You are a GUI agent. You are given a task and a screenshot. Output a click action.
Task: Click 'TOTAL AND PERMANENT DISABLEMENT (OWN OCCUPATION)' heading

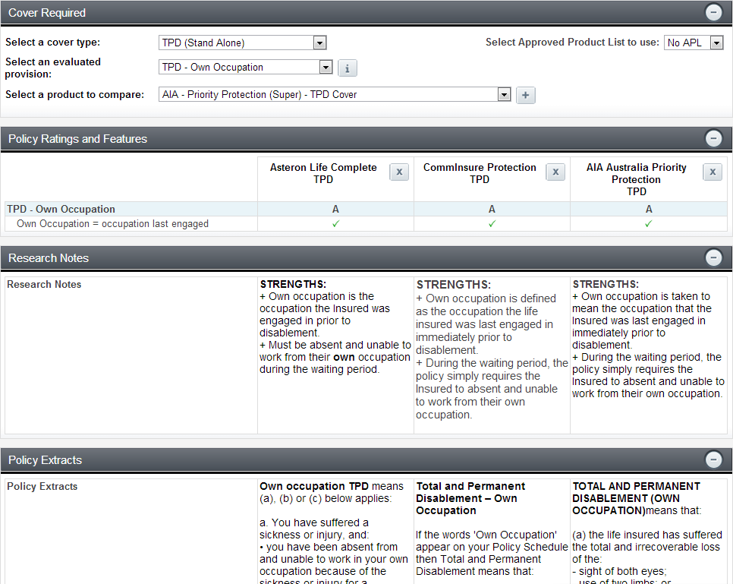click(x=636, y=498)
